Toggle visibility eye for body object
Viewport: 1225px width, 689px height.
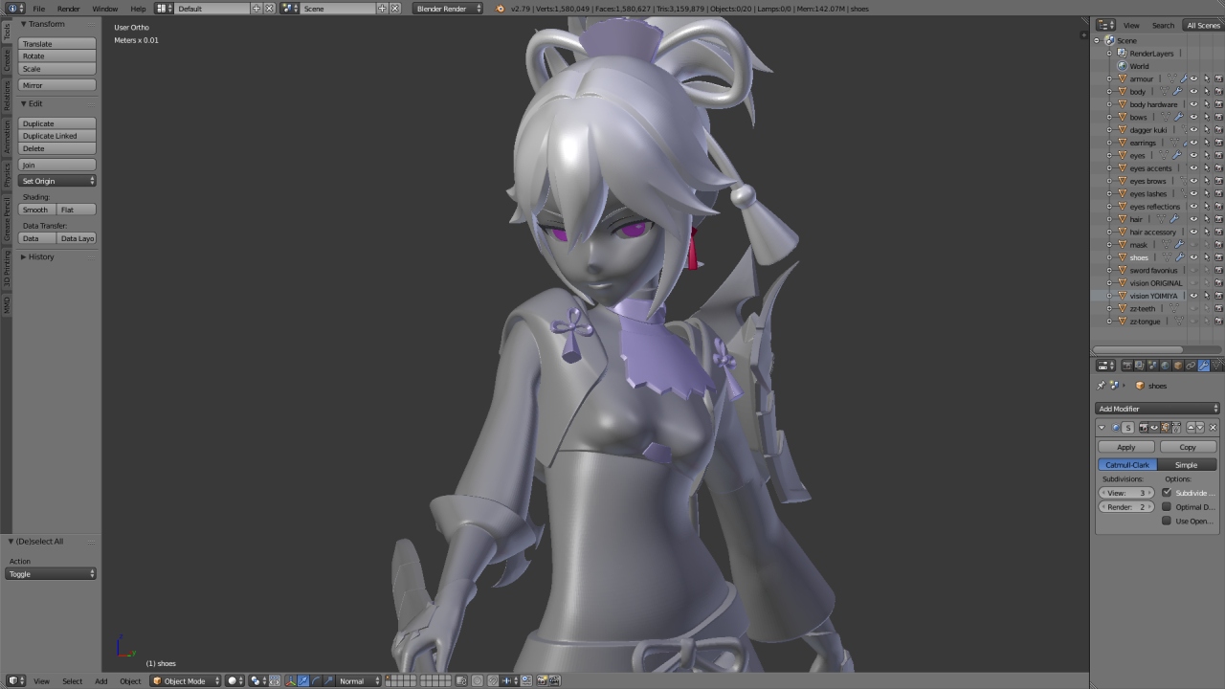[1193, 91]
